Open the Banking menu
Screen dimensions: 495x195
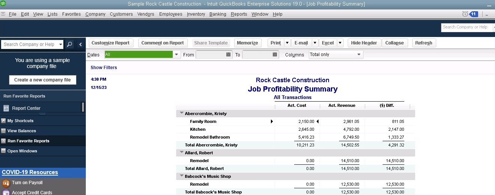218,14
